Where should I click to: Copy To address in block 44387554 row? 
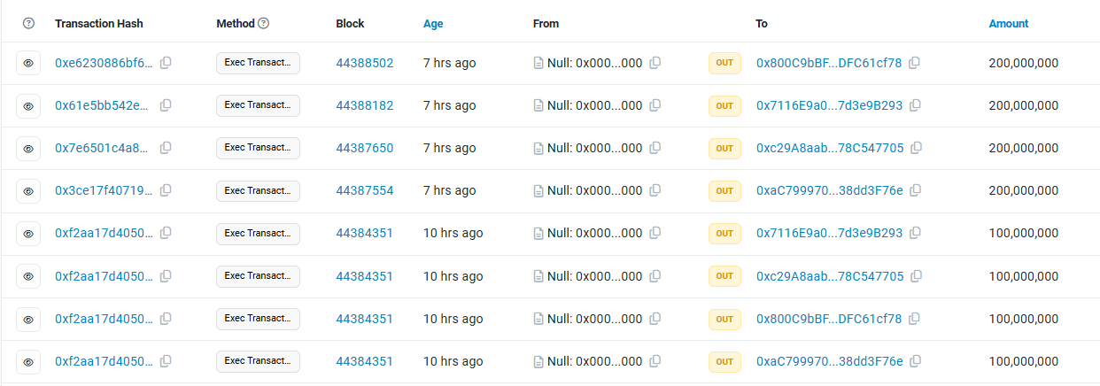pos(916,190)
